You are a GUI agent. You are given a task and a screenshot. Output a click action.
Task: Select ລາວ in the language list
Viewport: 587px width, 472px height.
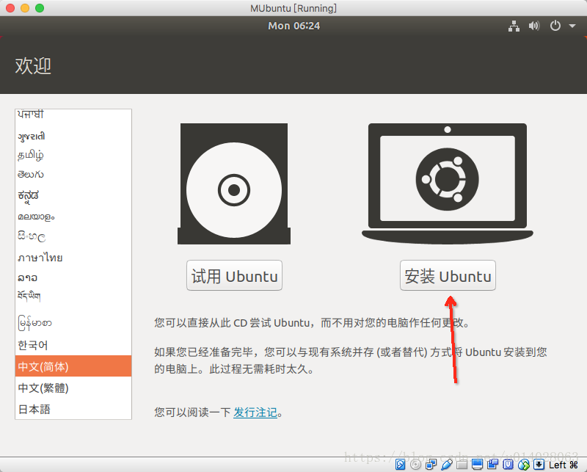73,277
